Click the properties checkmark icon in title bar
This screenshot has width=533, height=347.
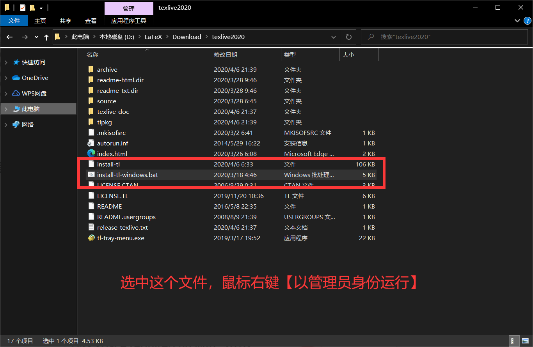(23, 7)
